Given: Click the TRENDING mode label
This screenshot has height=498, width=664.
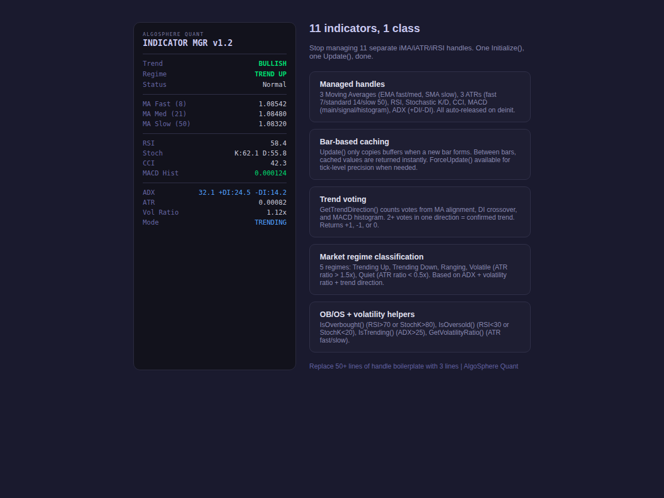Looking at the screenshot, I should pyautogui.click(x=271, y=222).
